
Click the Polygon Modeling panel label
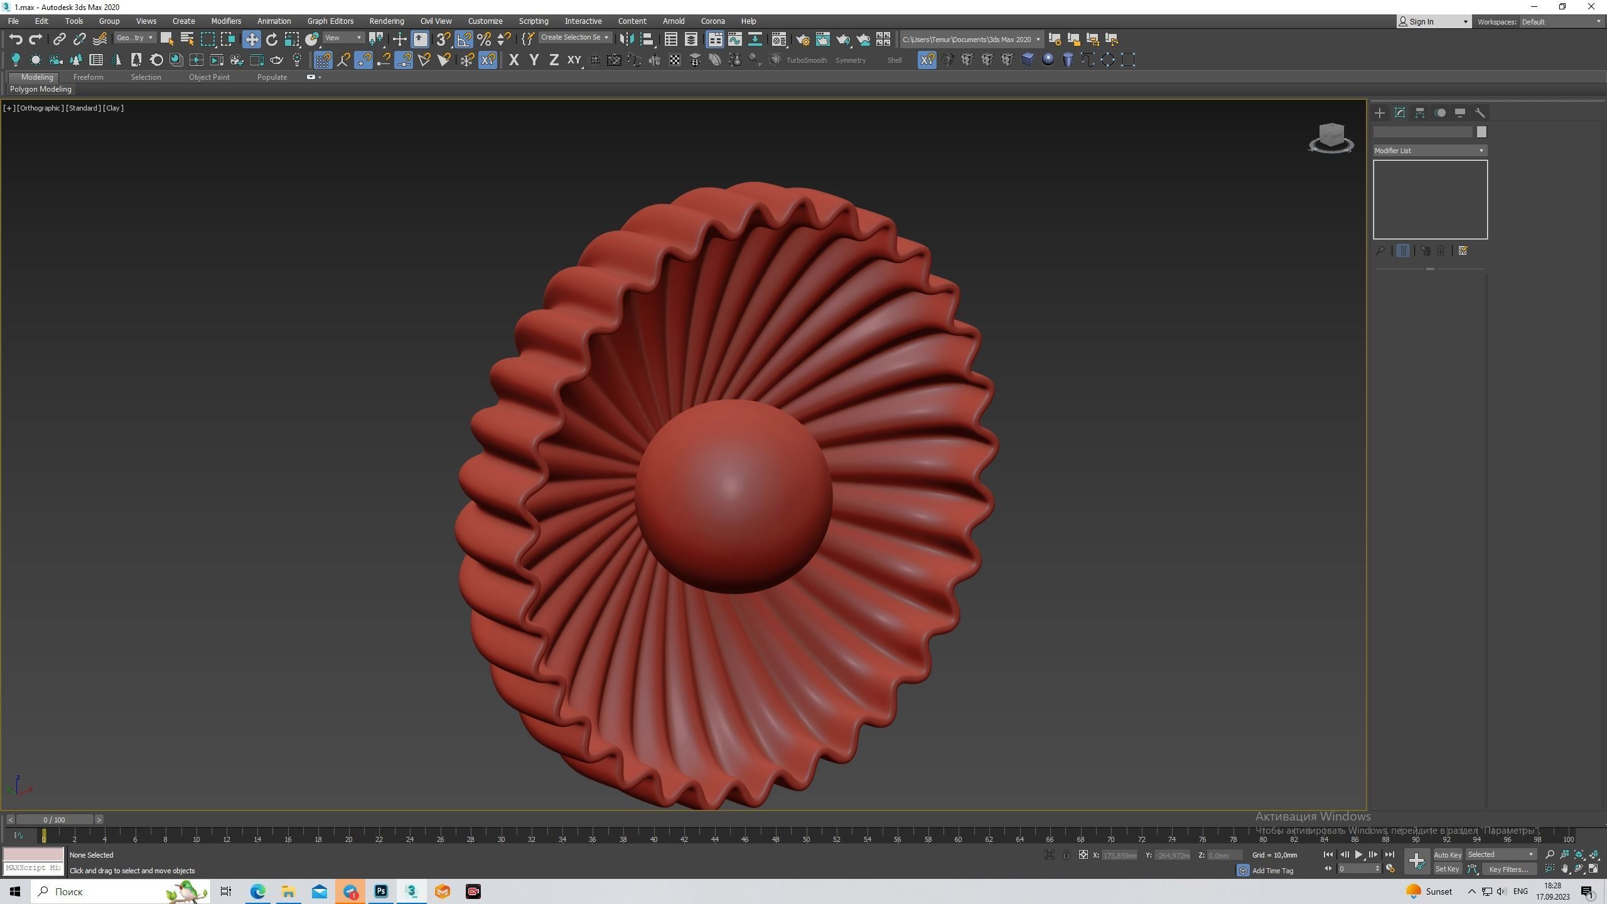pos(41,89)
